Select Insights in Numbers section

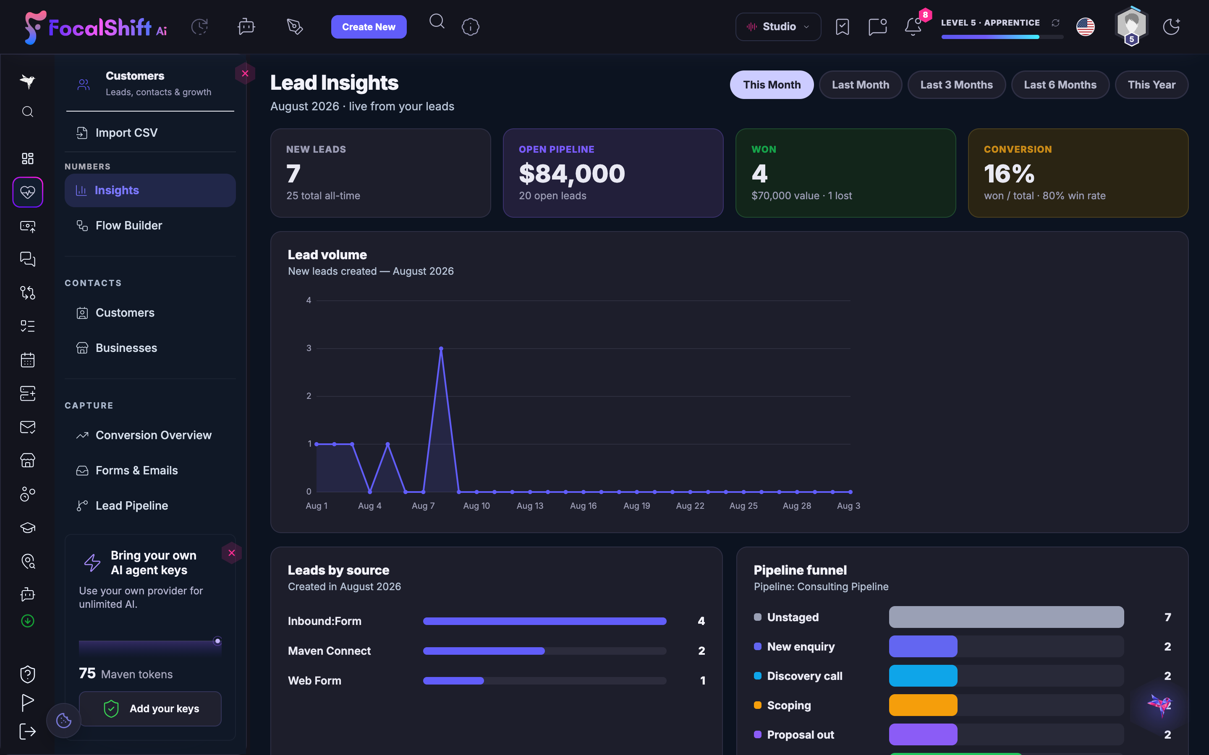[150, 190]
